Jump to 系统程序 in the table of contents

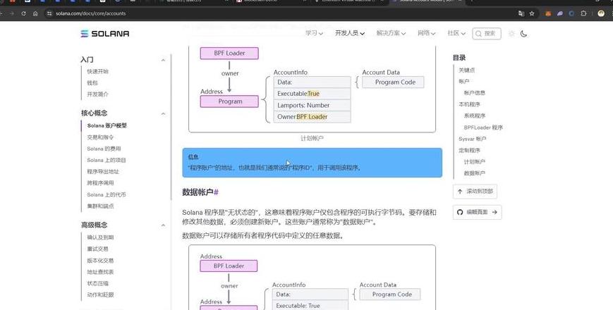(x=474, y=116)
